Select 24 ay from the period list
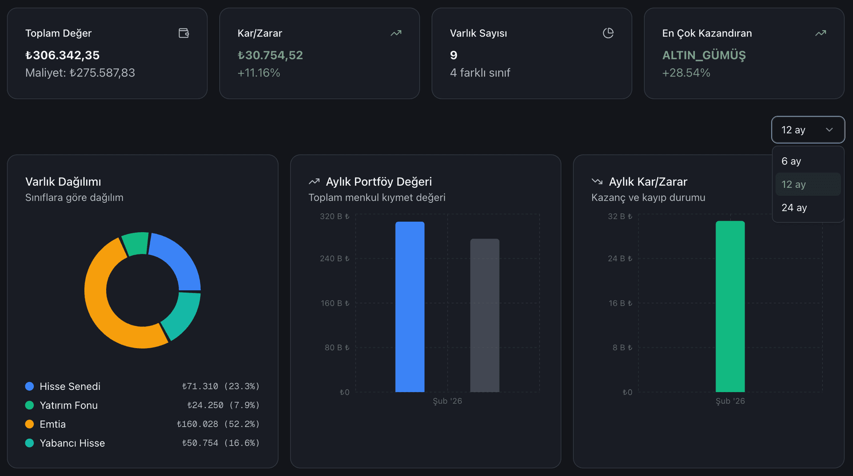This screenshot has height=476, width=853. click(794, 208)
